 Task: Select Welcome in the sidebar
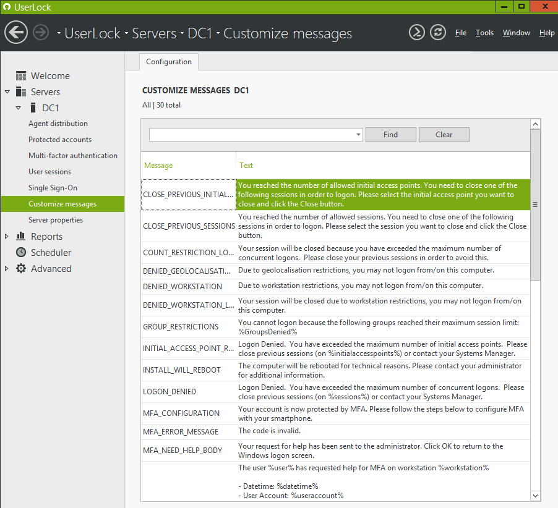click(x=50, y=76)
